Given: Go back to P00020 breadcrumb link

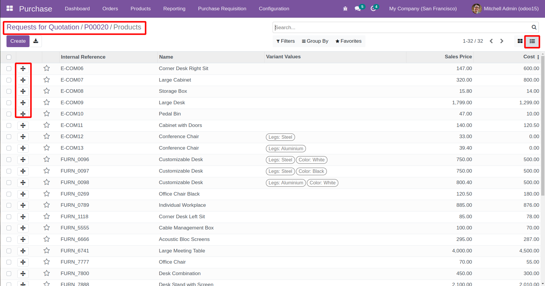Looking at the screenshot, I should click(x=96, y=27).
